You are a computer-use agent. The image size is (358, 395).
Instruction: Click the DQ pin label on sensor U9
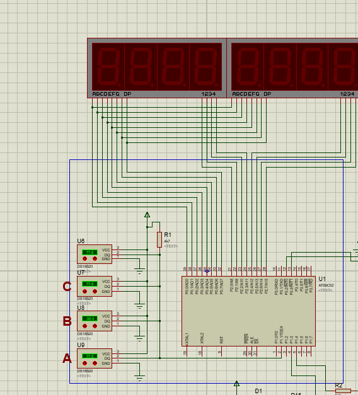(107, 358)
